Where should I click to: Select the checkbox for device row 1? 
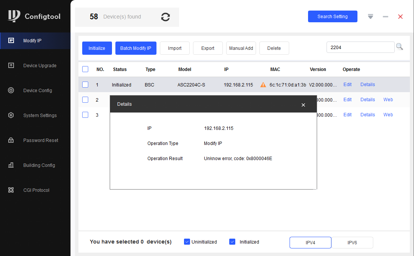(85, 85)
